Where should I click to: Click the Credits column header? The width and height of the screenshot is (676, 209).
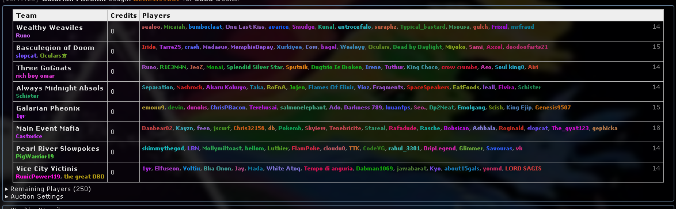click(123, 16)
